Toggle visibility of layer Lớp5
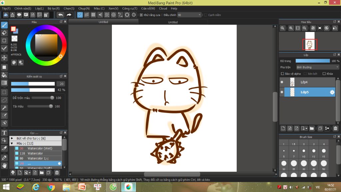The height and width of the screenshot is (192, 341). [x=282, y=92]
